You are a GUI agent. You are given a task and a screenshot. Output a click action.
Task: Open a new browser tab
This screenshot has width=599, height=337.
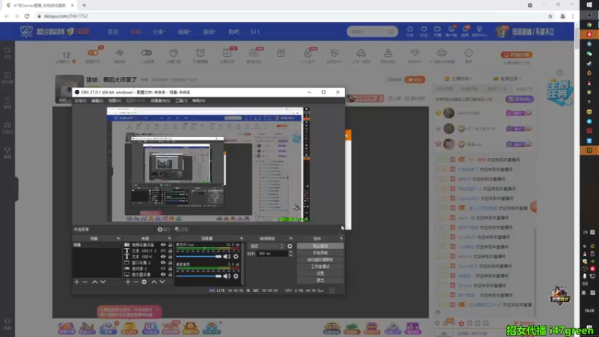(84, 5)
